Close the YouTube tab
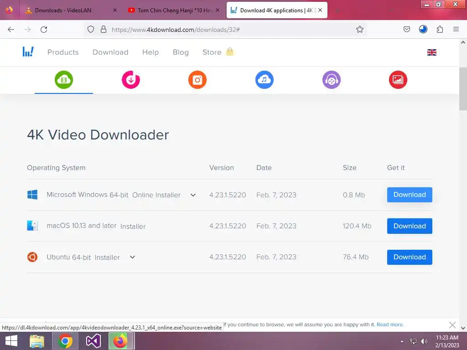 (218, 10)
